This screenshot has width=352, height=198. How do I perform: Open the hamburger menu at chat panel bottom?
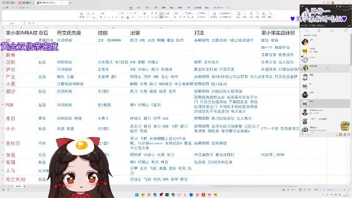click(302, 135)
